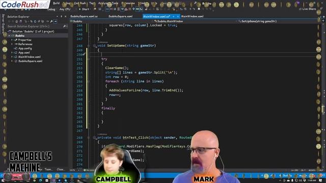Viewport: 326px width, 183px height.
Task: Switch to the inactive MainWindow.xaml editor tab
Action: tap(193, 16)
